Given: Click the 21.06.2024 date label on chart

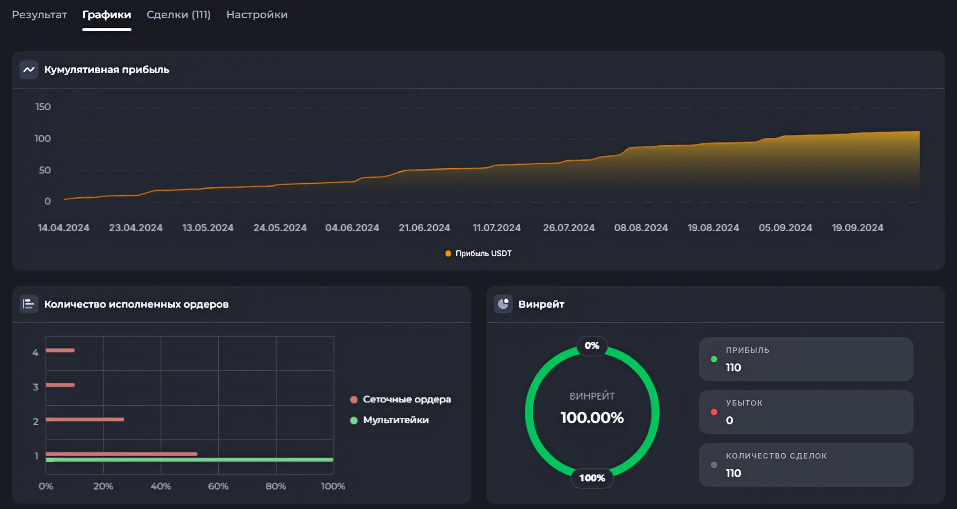Looking at the screenshot, I should [424, 227].
